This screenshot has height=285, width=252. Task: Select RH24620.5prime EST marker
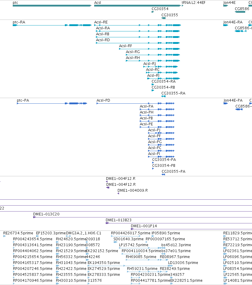(57, 242)
